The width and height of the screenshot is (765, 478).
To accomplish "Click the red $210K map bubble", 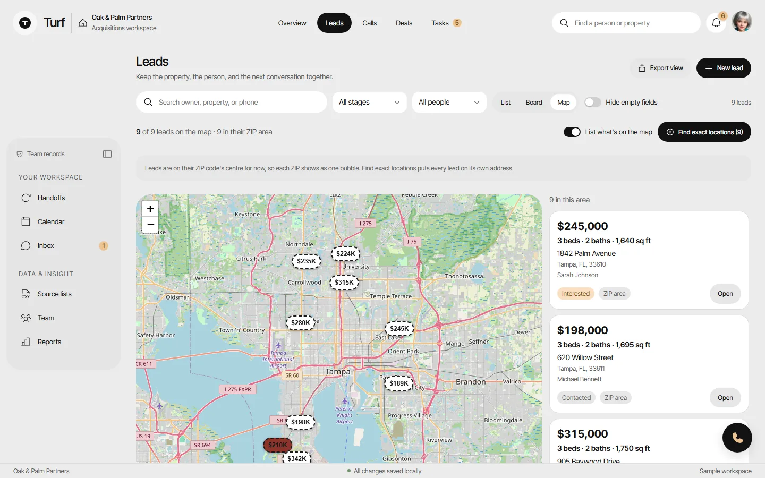I will tap(278, 445).
